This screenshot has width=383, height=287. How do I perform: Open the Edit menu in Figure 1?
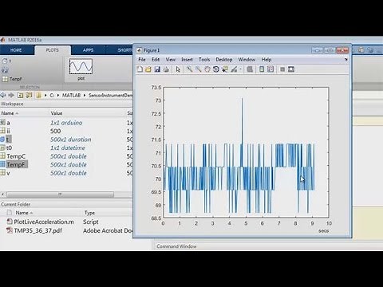click(x=156, y=60)
